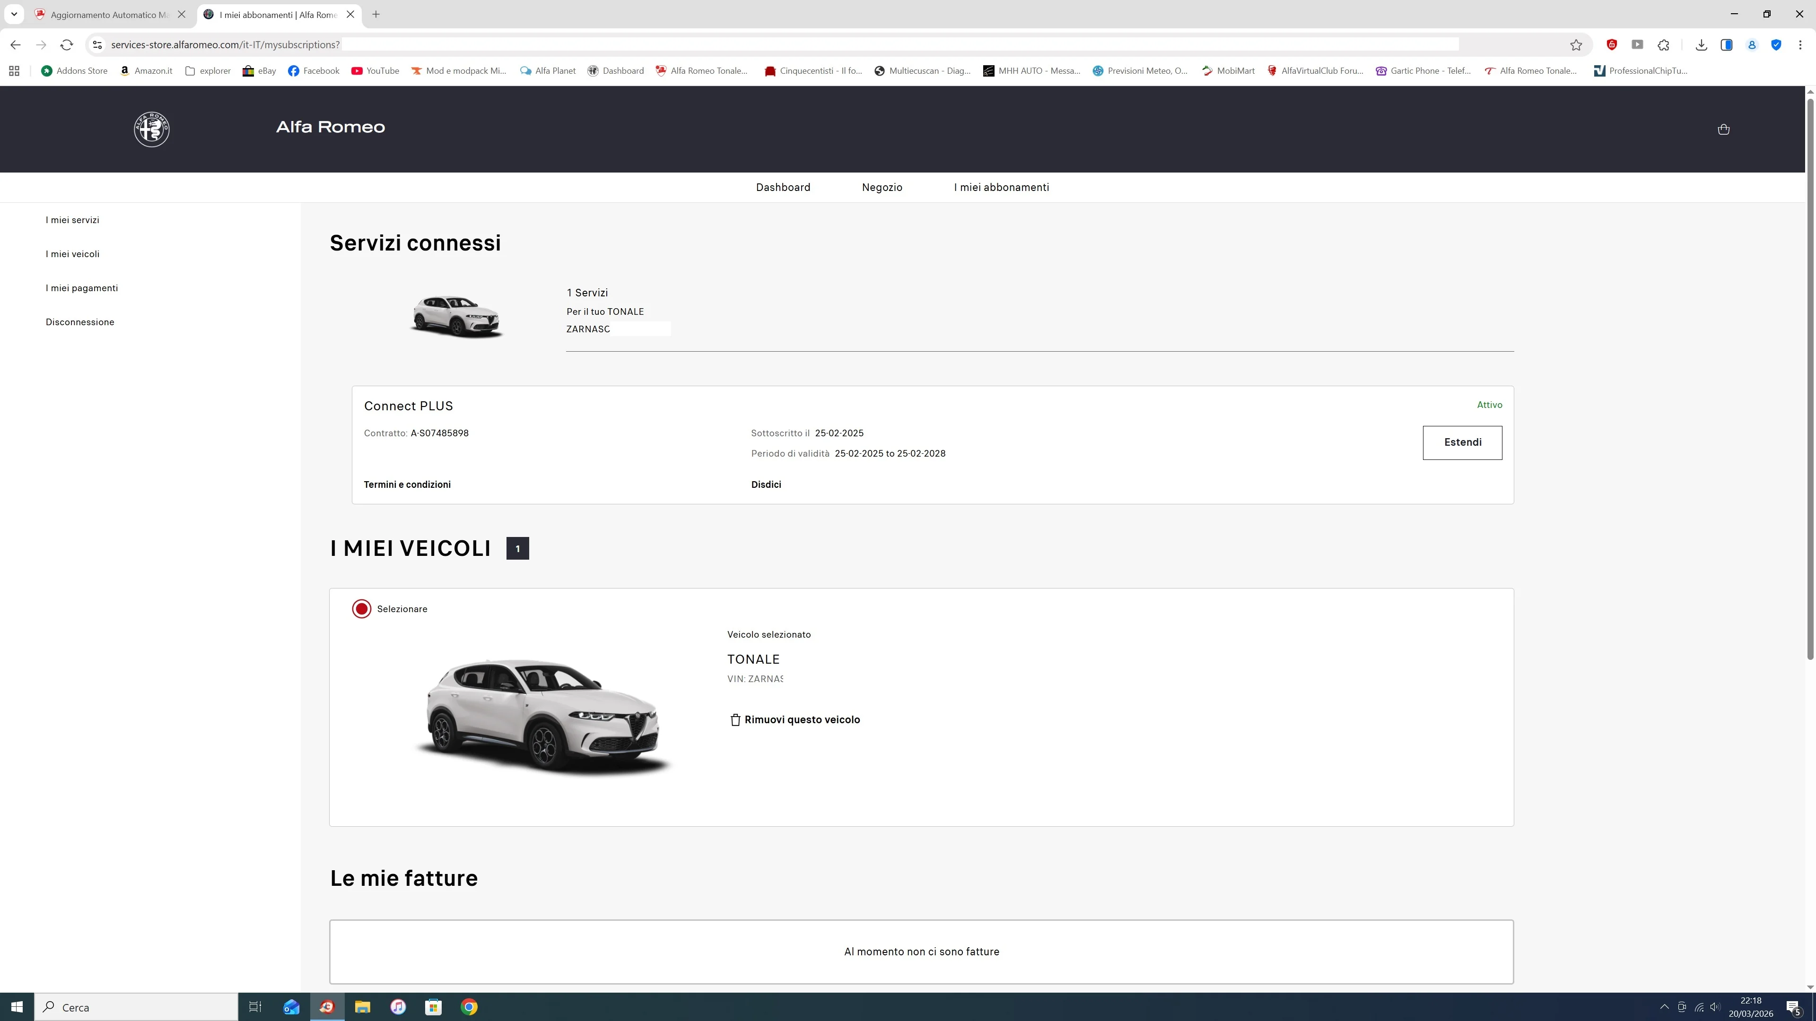Open the eBay bookmark
The image size is (1816, 1021).
click(x=260, y=71)
